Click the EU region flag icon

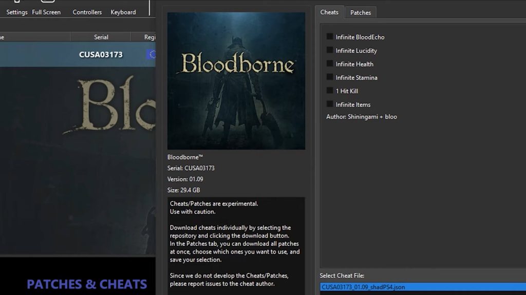pos(151,54)
